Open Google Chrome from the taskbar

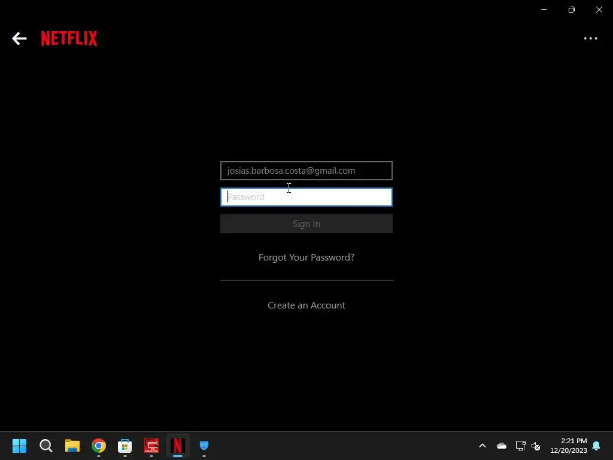(99, 446)
